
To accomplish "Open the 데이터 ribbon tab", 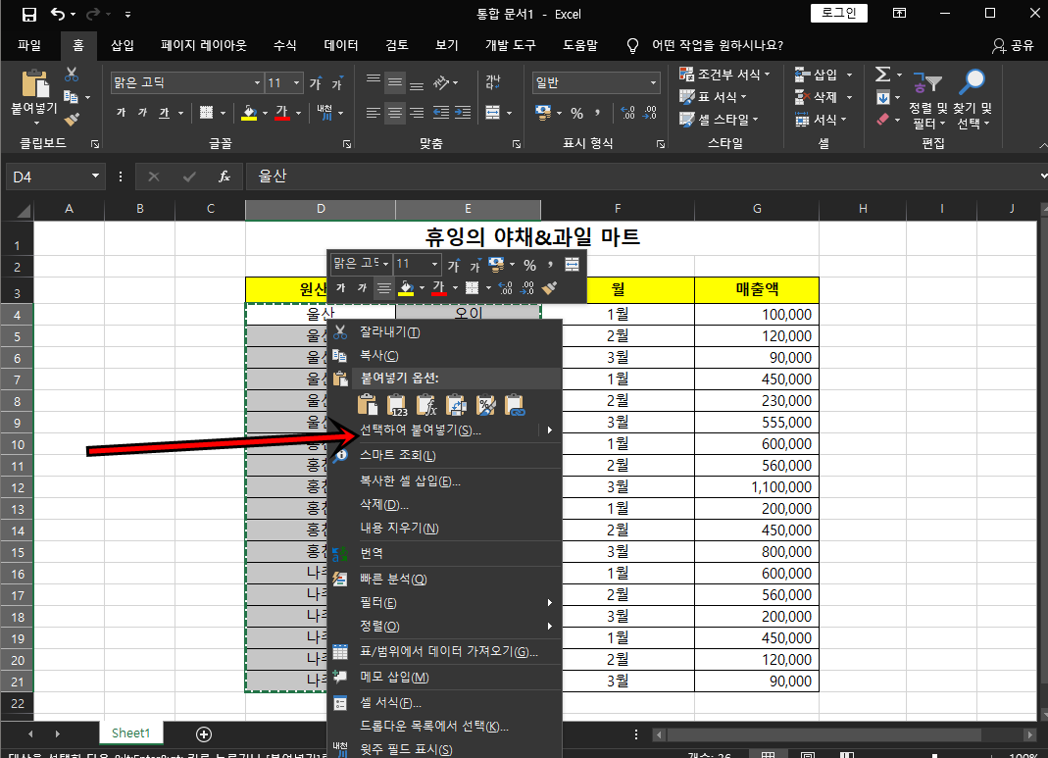I will click(x=341, y=45).
